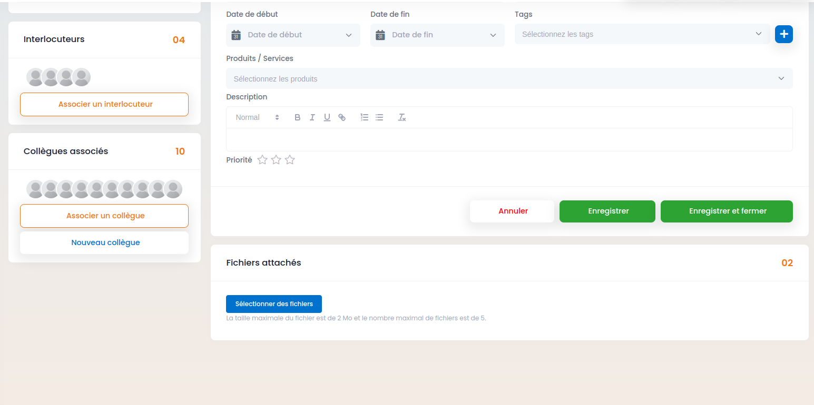Open the Date de fin picker
This screenshot has width=814, height=405.
[437, 35]
